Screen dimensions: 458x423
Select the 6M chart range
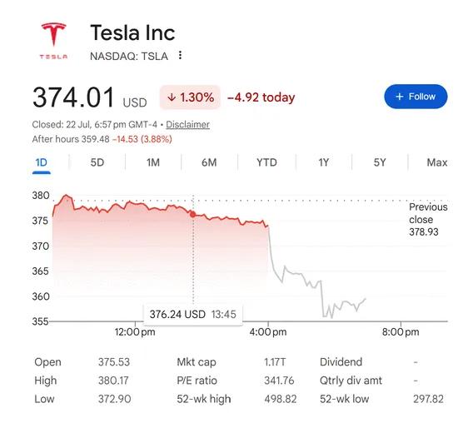pos(209,162)
